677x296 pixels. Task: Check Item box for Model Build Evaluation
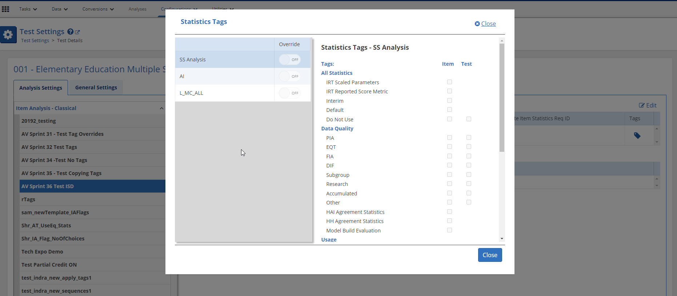pyautogui.click(x=449, y=230)
